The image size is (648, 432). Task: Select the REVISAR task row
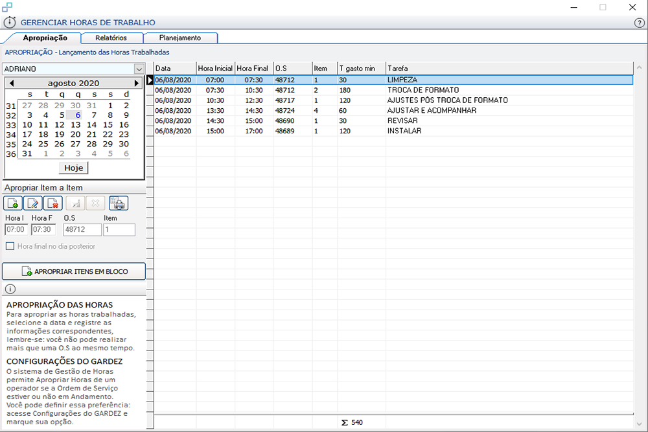pyautogui.click(x=393, y=120)
